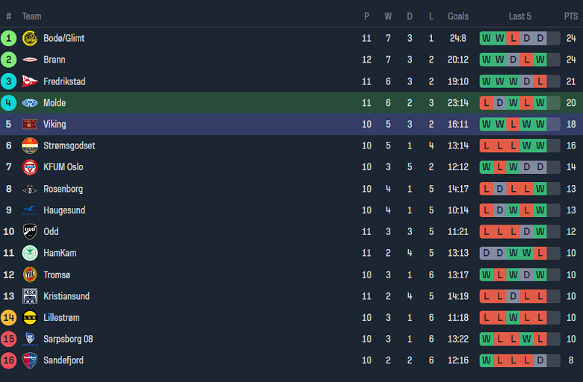This screenshot has width=583, height=382.
Task: Click the Bodø/Glimt club crest icon
Action: [x=30, y=38]
